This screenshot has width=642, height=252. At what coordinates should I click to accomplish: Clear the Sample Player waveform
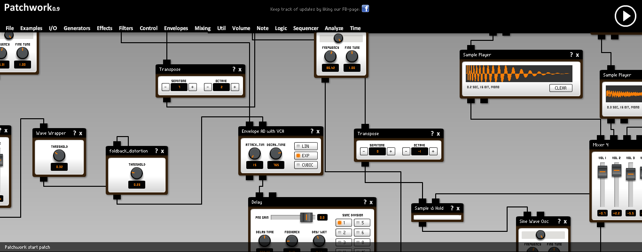click(561, 88)
